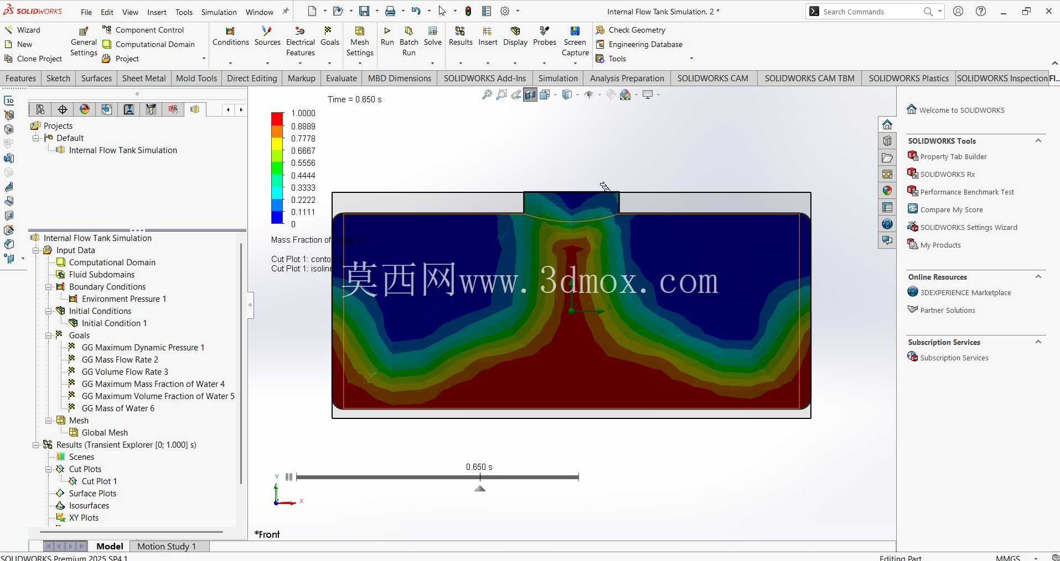Click the Screen Capture tool

[x=575, y=41]
